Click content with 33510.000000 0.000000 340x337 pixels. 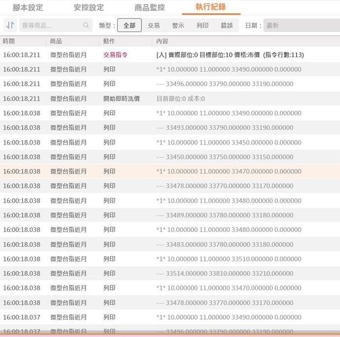point(229,259)
